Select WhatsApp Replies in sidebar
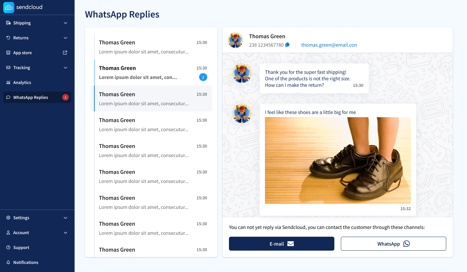The width and height of the screenshot is (467, 272). (37, 97)
